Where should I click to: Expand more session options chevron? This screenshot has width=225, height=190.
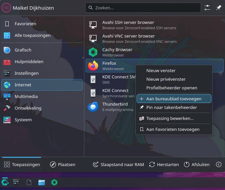click(x=219, y=164)
